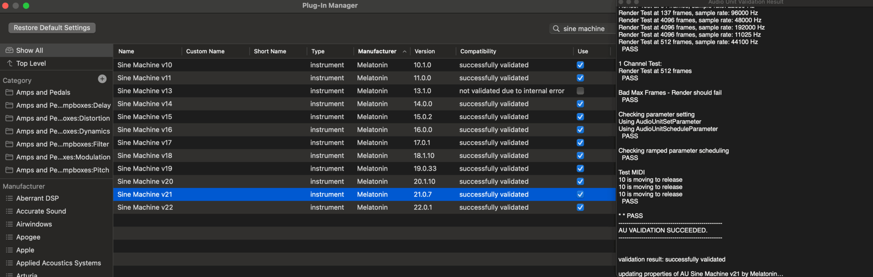Viewport: 873px width, 277px height.
Task: Toggle the Manufacturer column sort arrow
Action: pyautogui.click(x=405, y=51)
